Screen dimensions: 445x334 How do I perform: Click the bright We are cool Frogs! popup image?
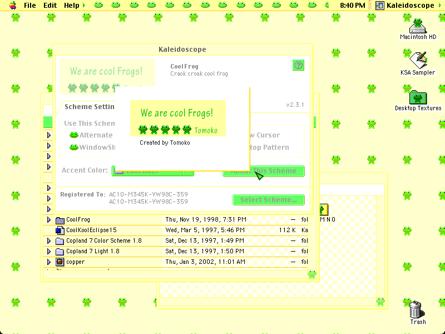coord(178,118)
